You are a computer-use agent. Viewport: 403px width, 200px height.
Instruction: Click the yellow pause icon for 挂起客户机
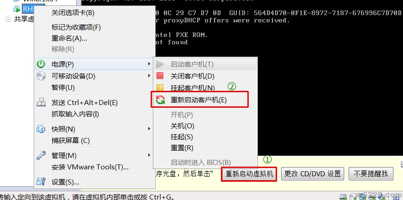(160, 87)
